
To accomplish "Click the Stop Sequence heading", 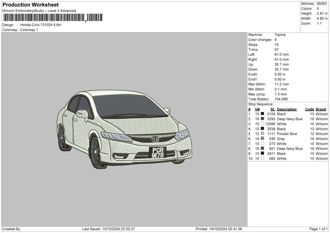I will [x=260, y=103].
